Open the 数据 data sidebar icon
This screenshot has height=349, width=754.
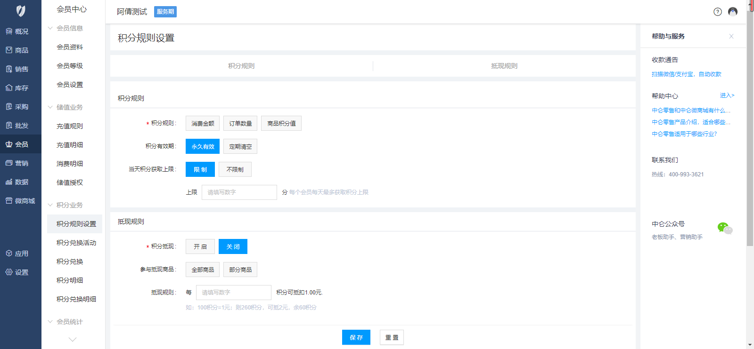point(9,182)
